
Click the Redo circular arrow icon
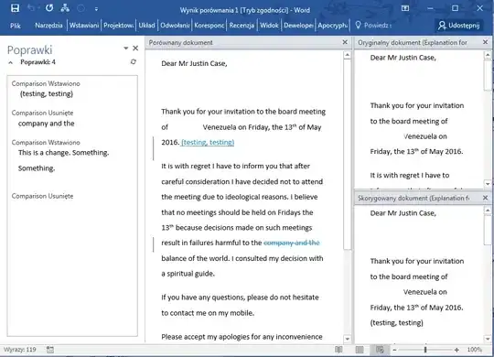(x=49, y=8)
